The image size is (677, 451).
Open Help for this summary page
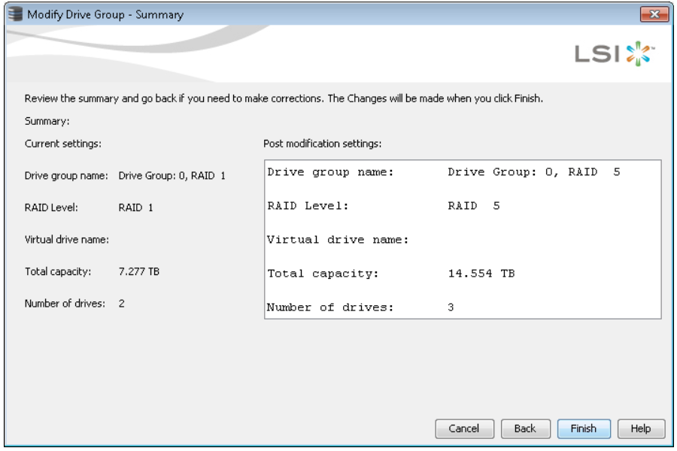[641, 428]
